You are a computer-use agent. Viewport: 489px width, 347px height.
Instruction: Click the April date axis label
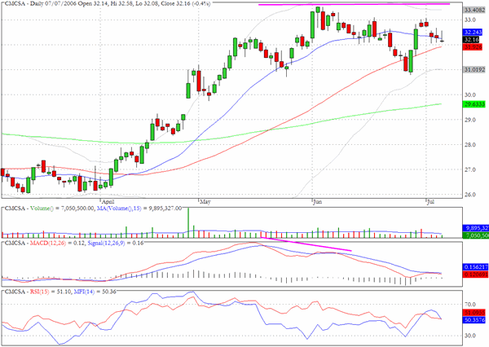108,202
